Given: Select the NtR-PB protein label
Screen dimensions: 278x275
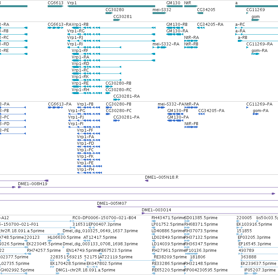Looking at the screenshot, I should [x=191, y=124].
